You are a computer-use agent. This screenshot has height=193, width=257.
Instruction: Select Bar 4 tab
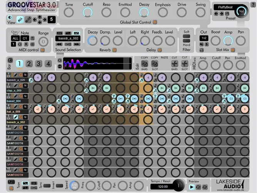(x=48, y=64)
